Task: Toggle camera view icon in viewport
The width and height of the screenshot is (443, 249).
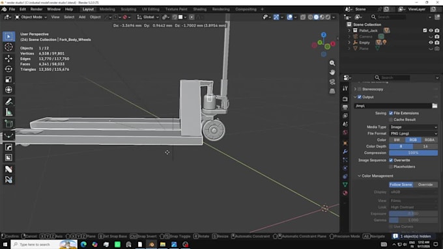Action: click(x=332, y=82)
